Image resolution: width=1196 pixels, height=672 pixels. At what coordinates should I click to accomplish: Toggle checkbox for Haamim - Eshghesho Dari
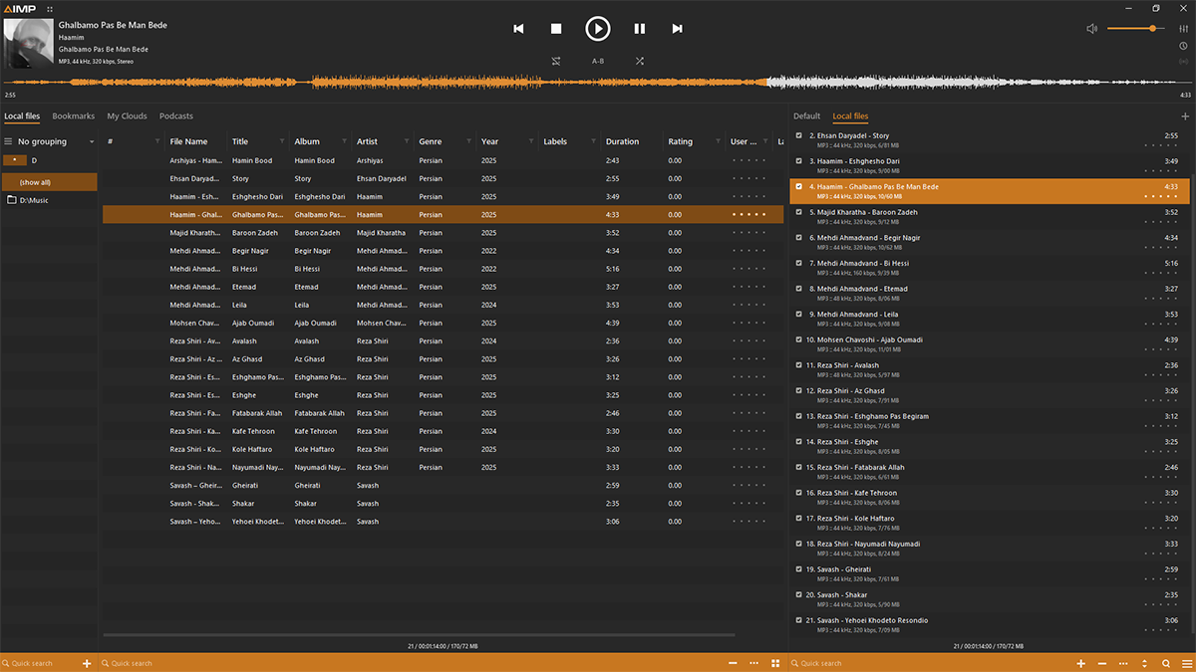[x=799, y=160]
